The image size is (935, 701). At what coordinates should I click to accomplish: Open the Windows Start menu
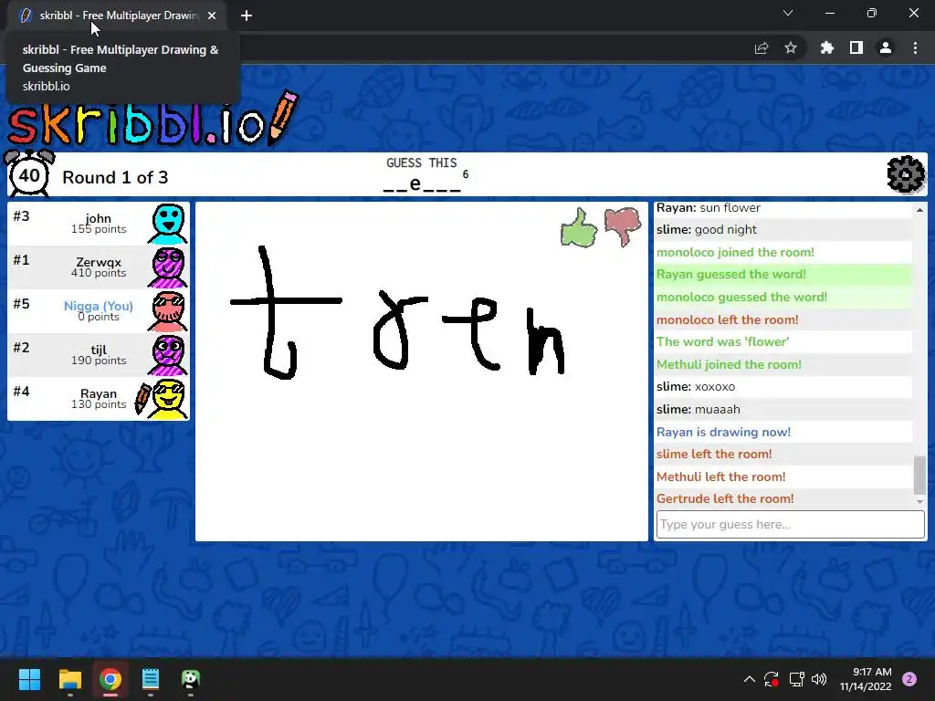[x=29, y=679]
